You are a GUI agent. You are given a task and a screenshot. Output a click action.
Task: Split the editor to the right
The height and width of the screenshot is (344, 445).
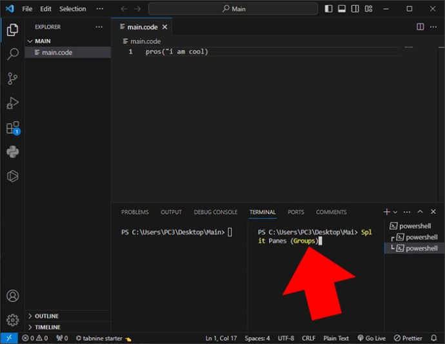tap(420, 26)
